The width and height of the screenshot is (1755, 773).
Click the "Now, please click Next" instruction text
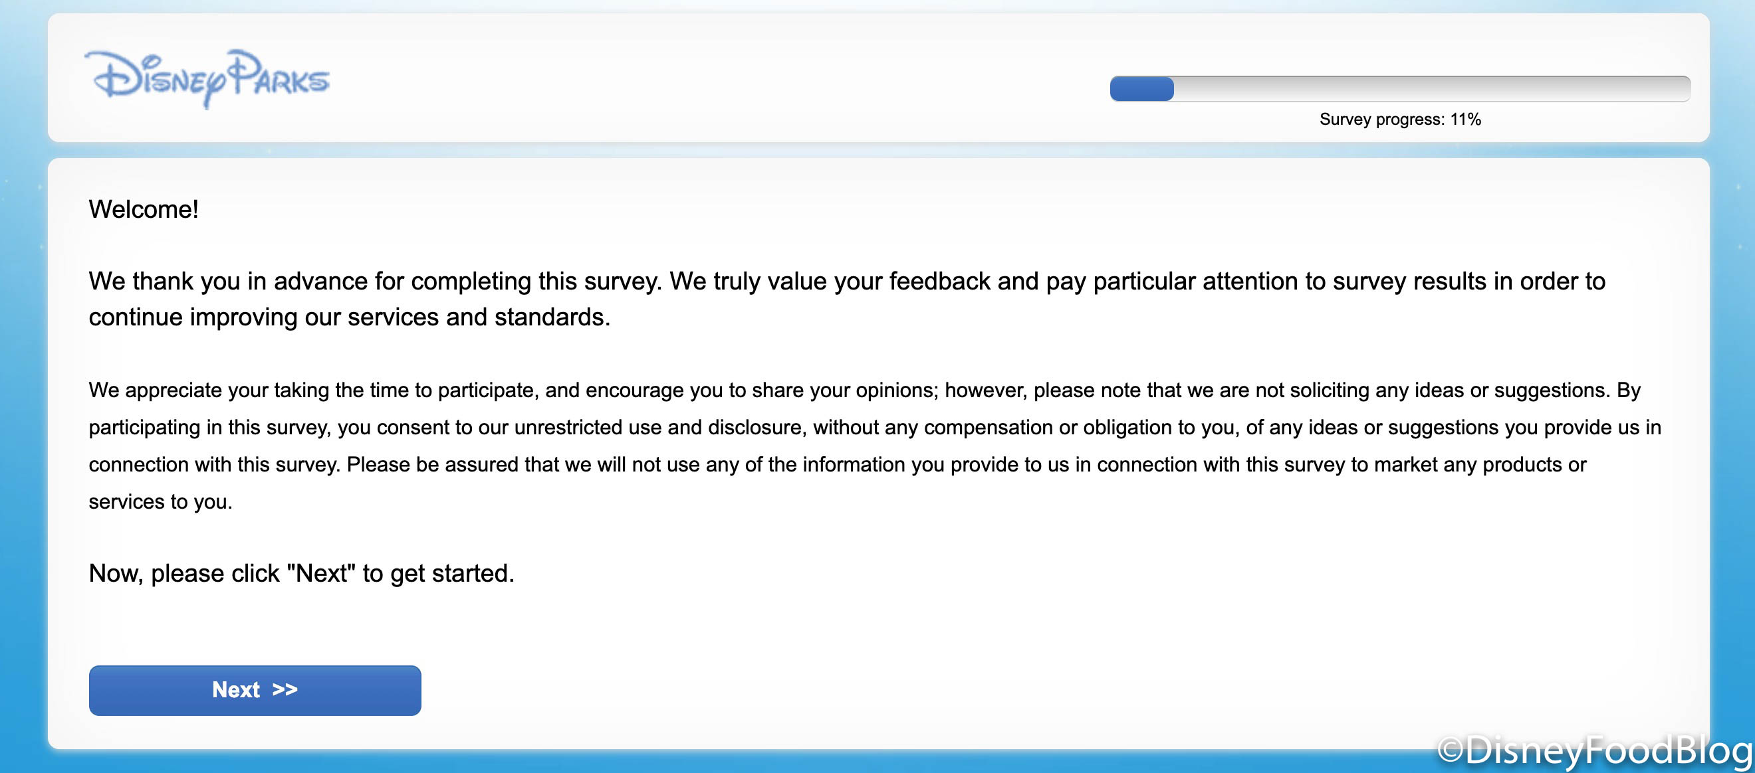[x=301, y=574]
